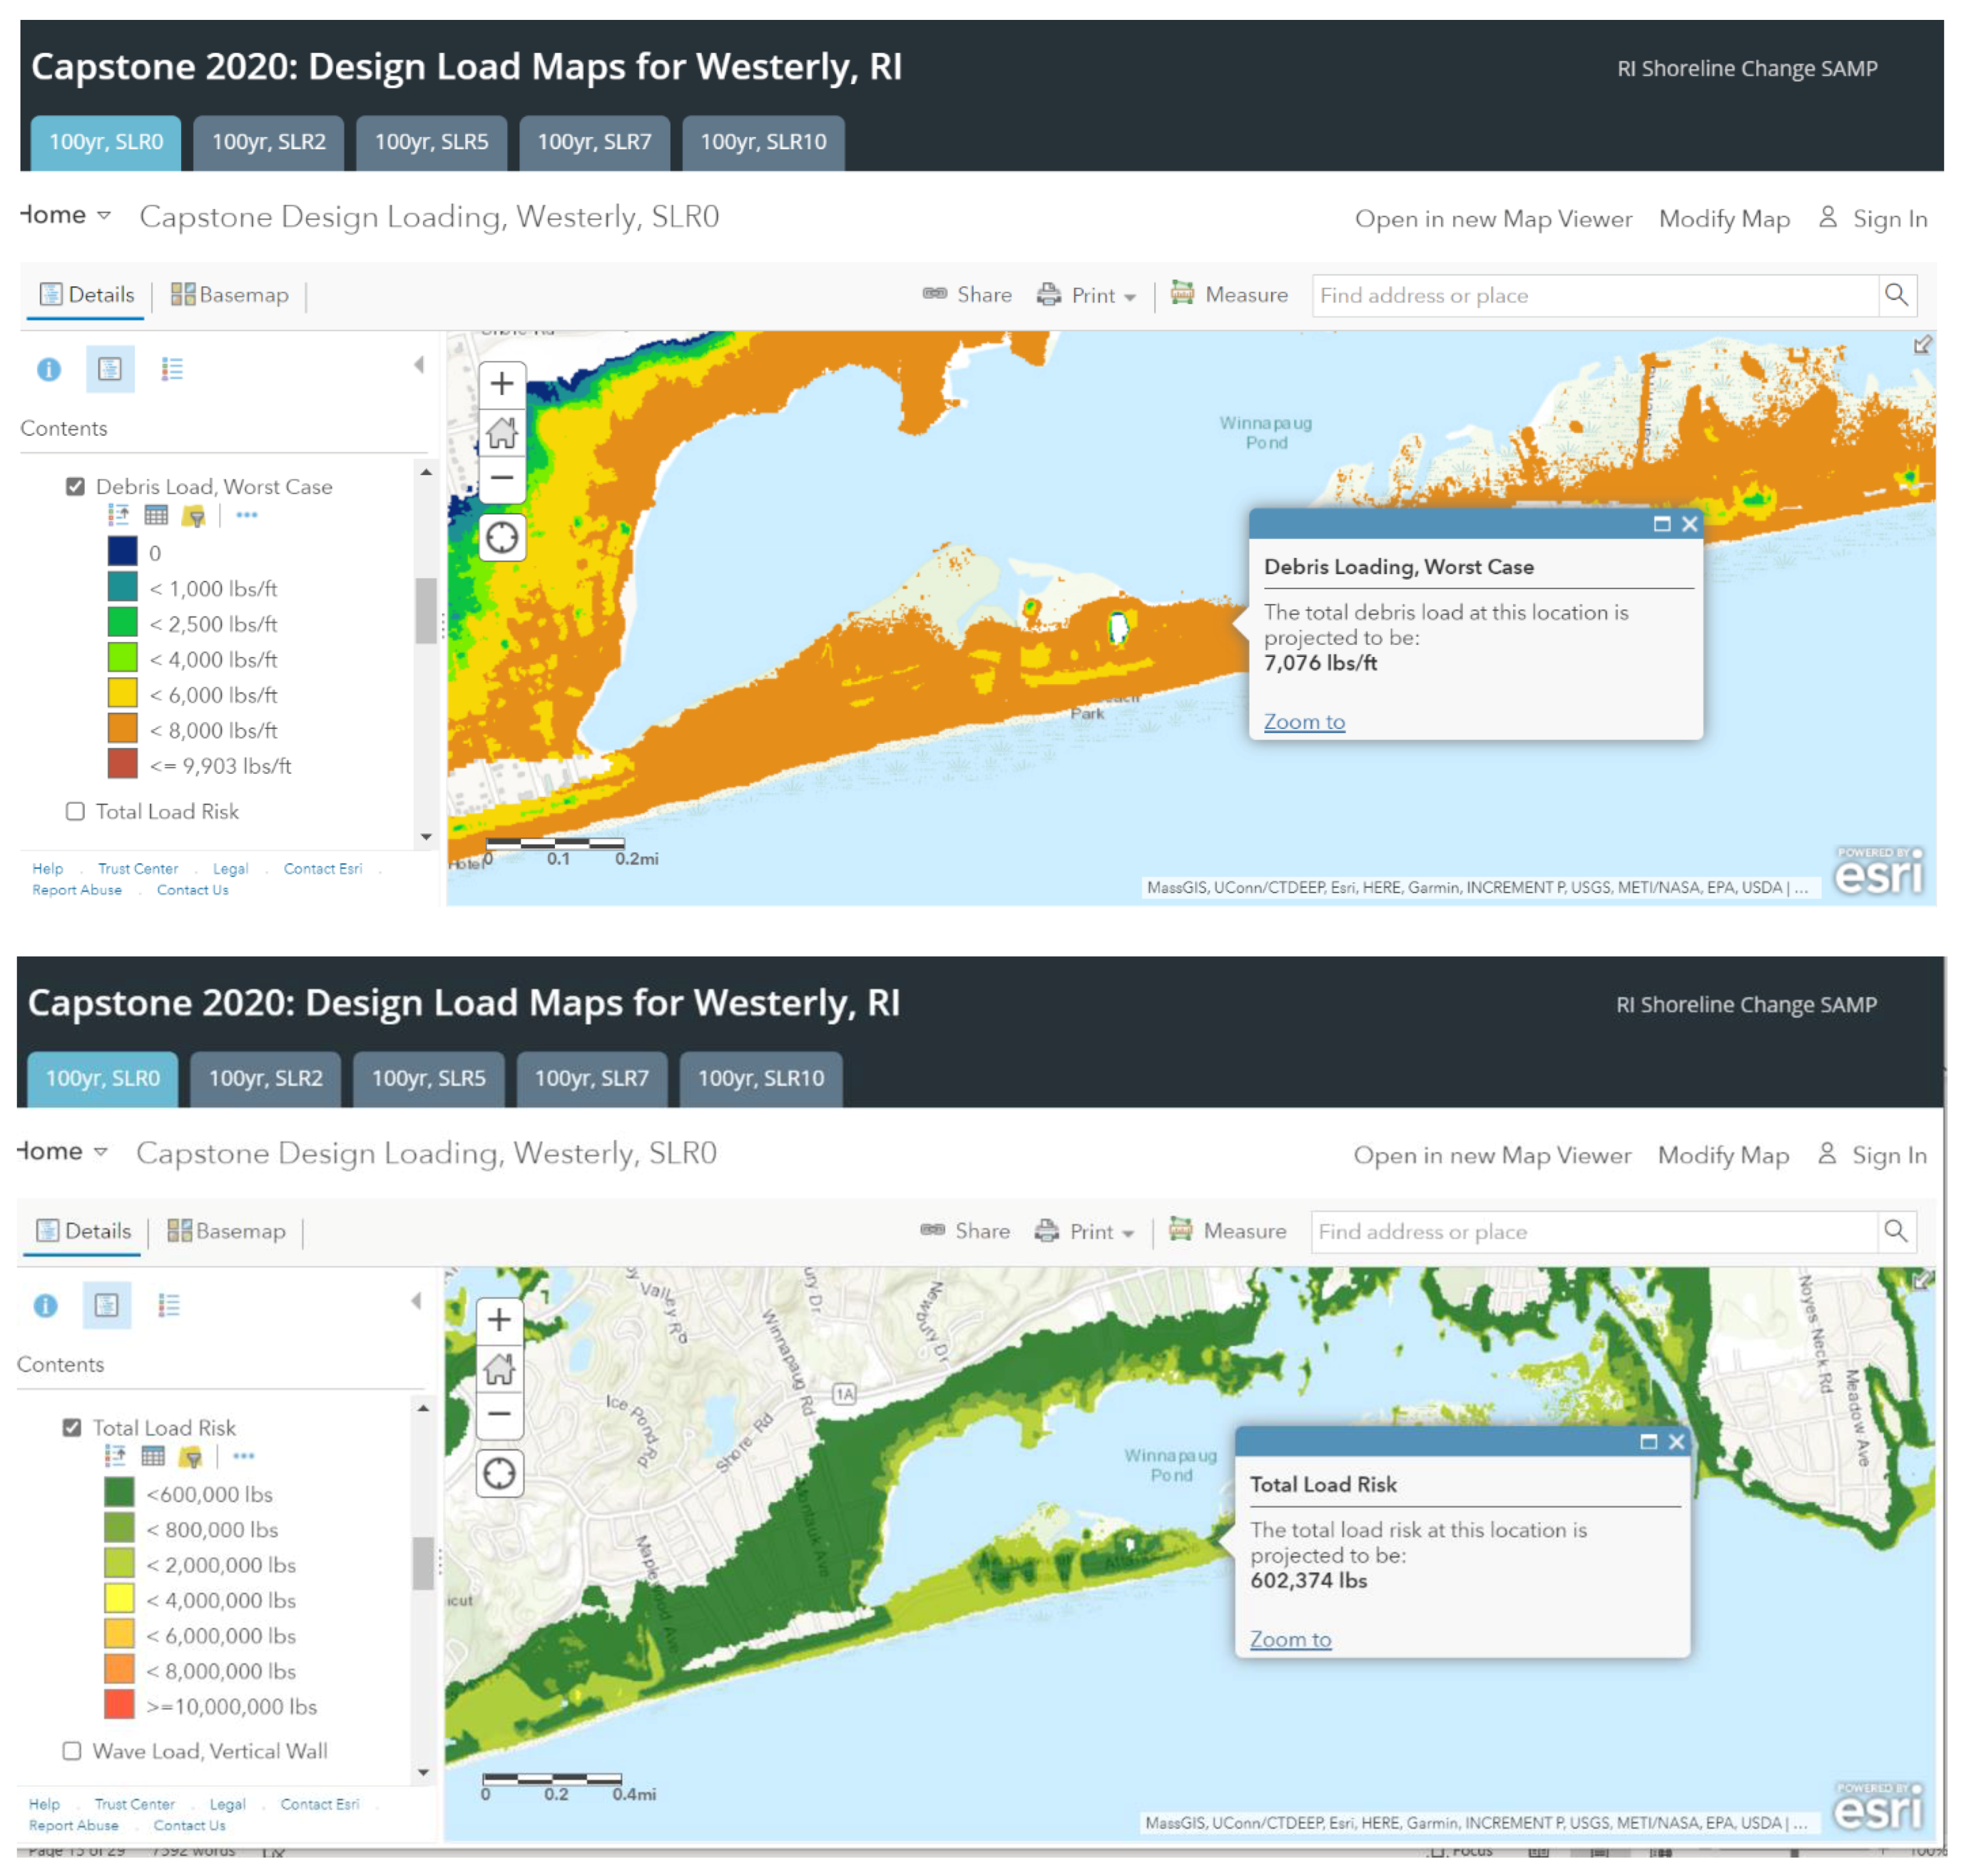Image resolution: width=1966 pixels, height=1876 pixels.
Task: Click zoom in button on Debris Load map
Action: 501,383
